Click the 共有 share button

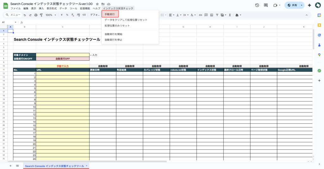(292, 5)
